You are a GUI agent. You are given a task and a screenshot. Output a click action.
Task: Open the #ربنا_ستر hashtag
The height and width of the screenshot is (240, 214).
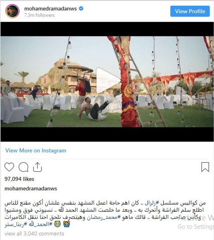[x=16, y=224]
